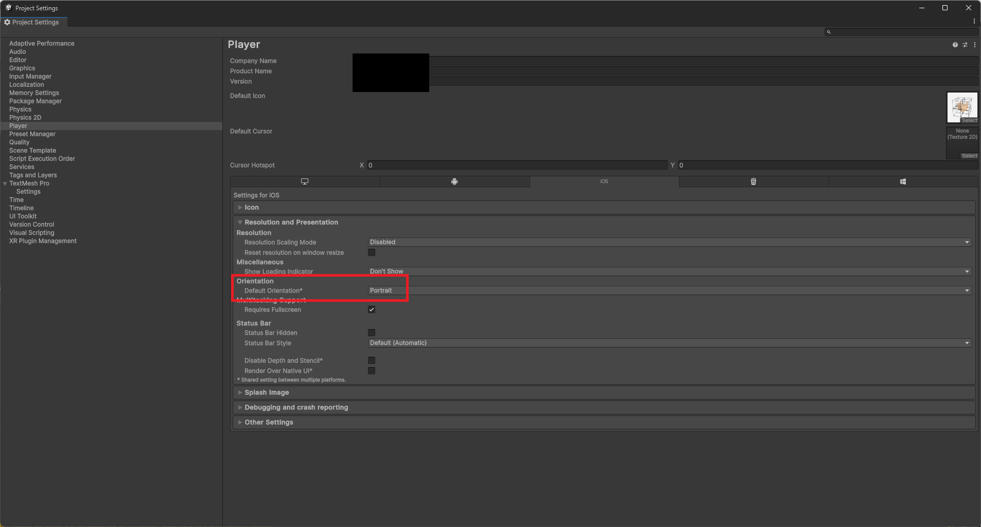Viewport: 981px width, 527px height.
Task: Open the Resolution Scaling Mode dropdown
Action: pos(668,242)
